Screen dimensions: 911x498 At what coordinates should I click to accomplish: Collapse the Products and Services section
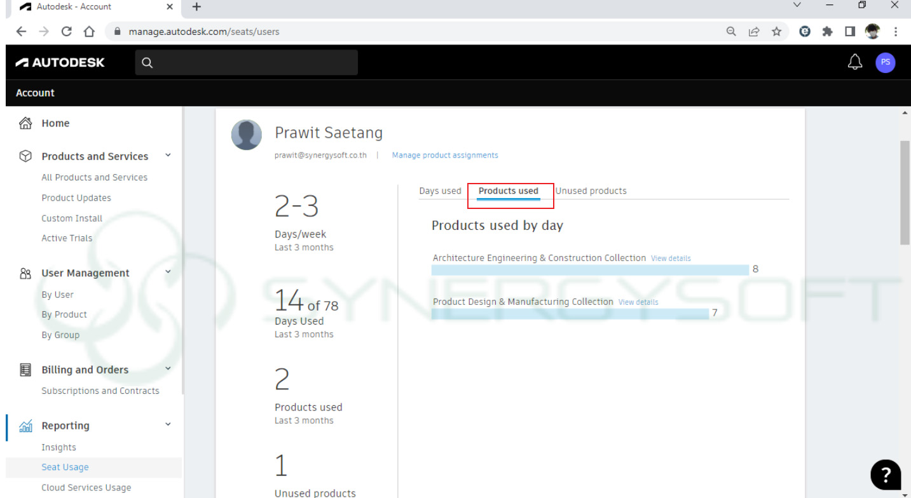click(168, 154)
